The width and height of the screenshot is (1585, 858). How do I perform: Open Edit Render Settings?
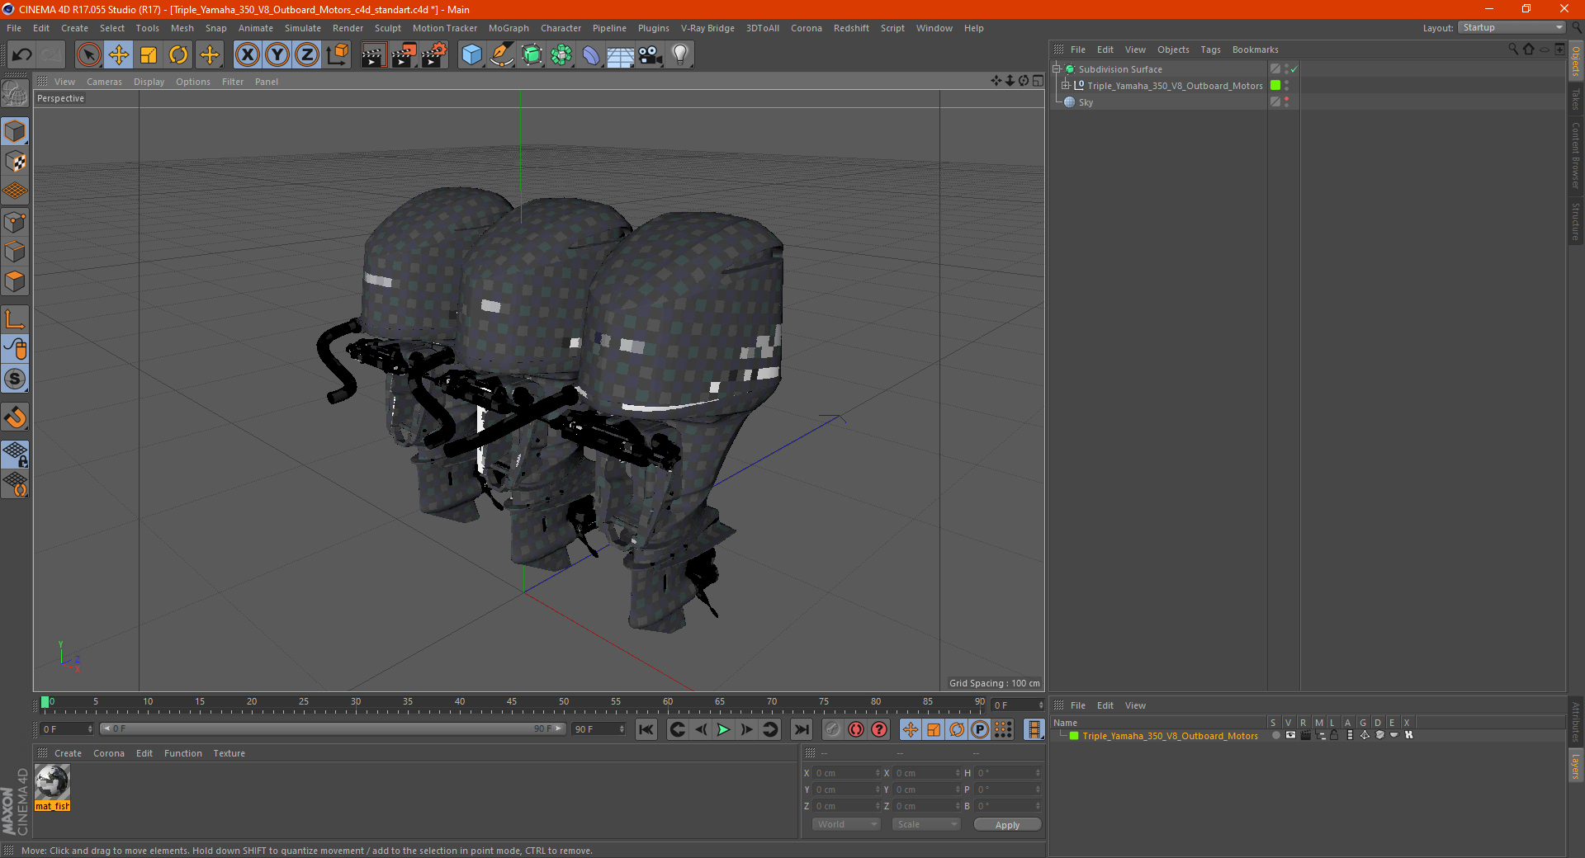pos(434,55)
